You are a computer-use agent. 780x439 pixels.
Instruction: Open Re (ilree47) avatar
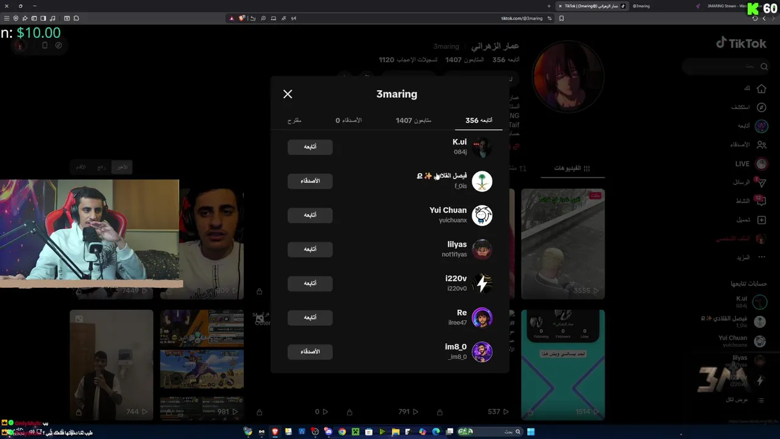482,318
